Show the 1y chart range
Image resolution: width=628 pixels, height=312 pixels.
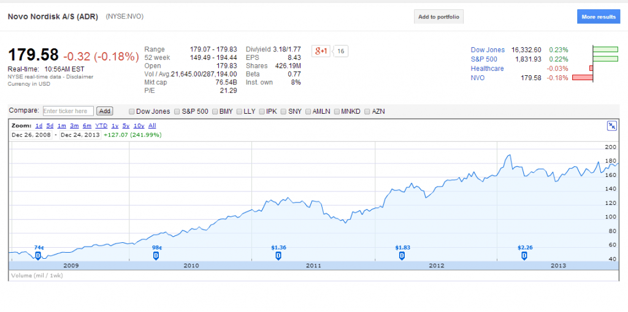tap(115, 125)
